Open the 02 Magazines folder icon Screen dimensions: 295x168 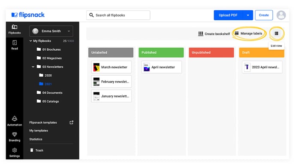[39, 58]
